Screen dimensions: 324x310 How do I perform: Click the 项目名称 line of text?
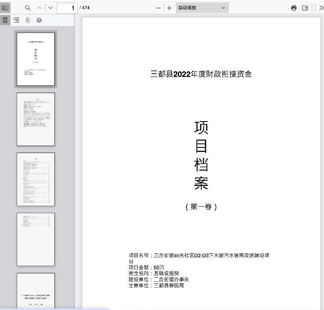(x=199, y=258)
